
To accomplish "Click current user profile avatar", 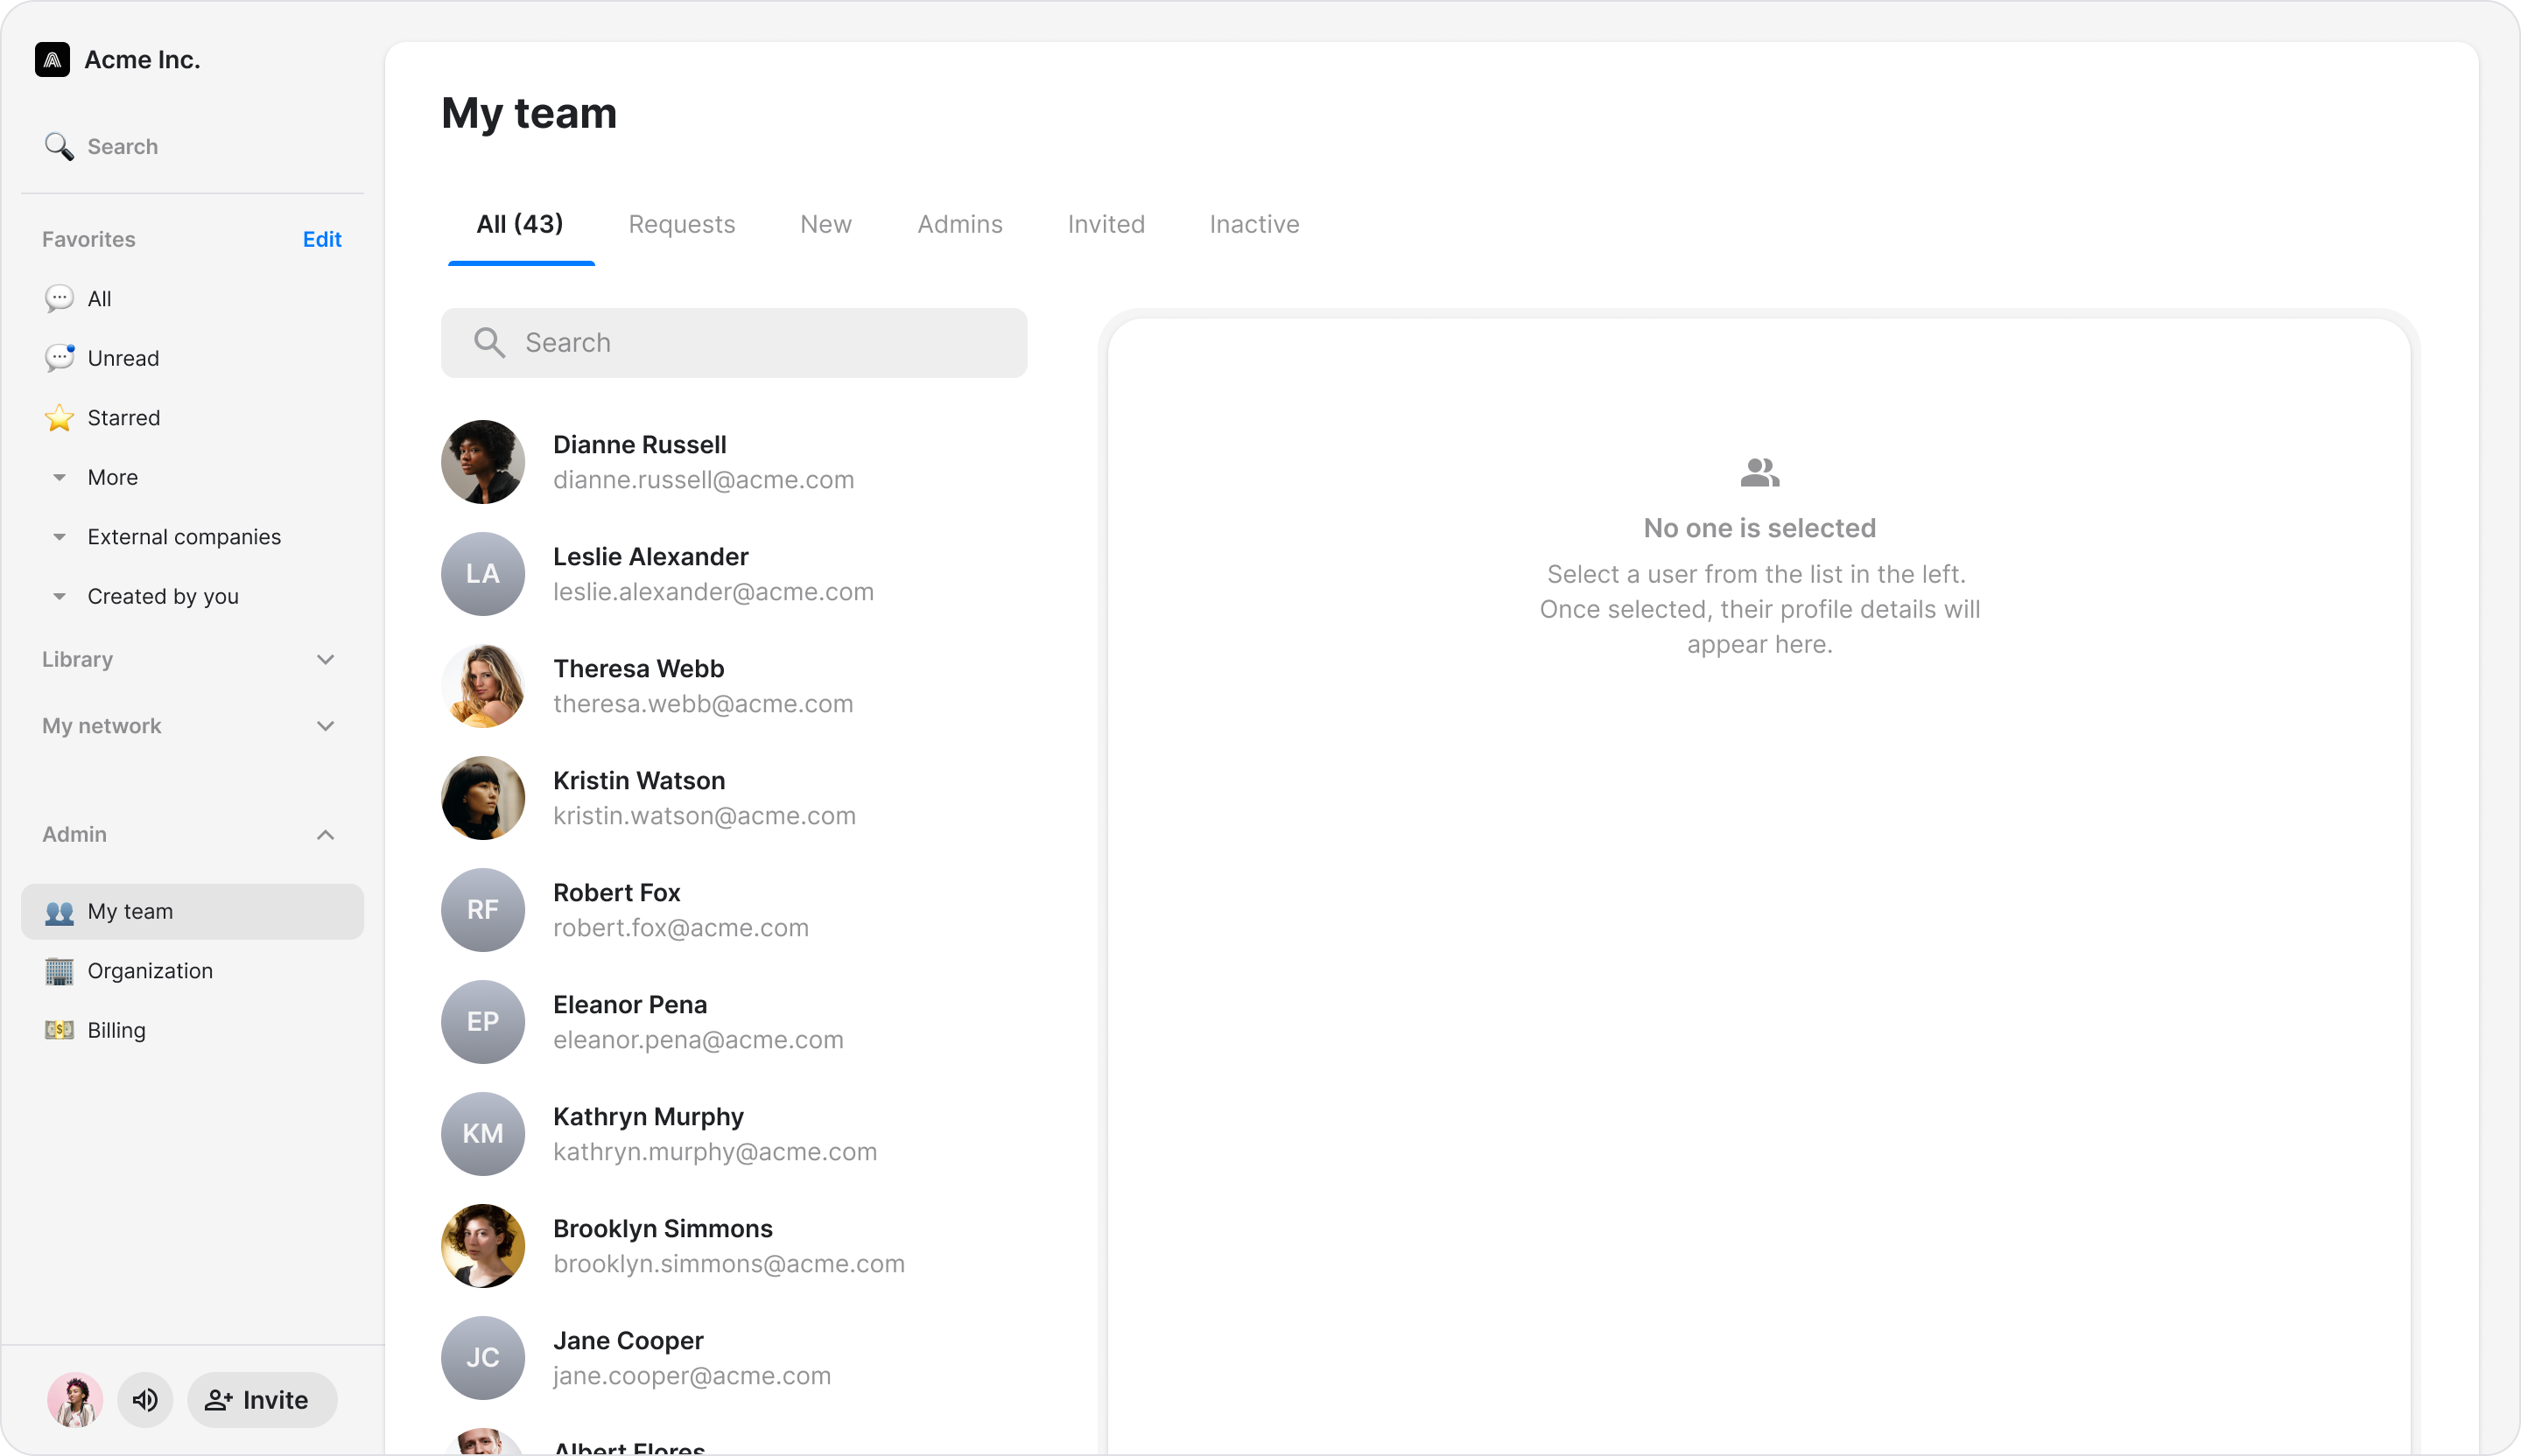I will point(75,1400).
